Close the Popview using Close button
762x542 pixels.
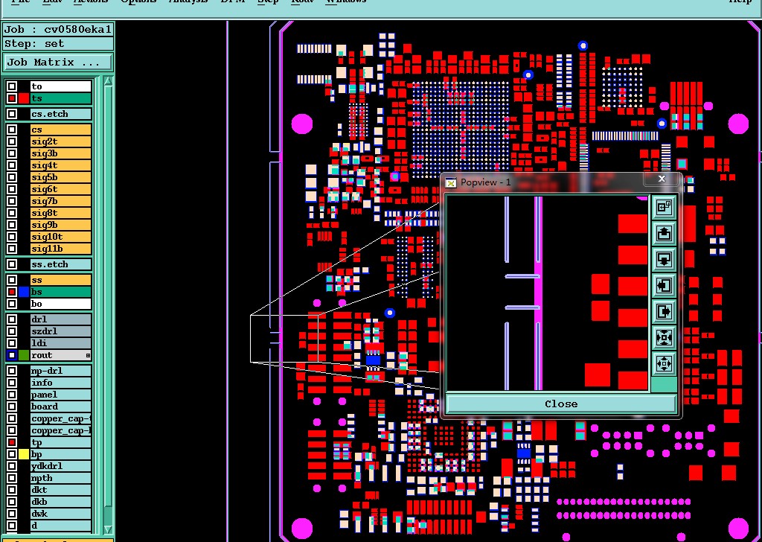[x=561, y=404]
